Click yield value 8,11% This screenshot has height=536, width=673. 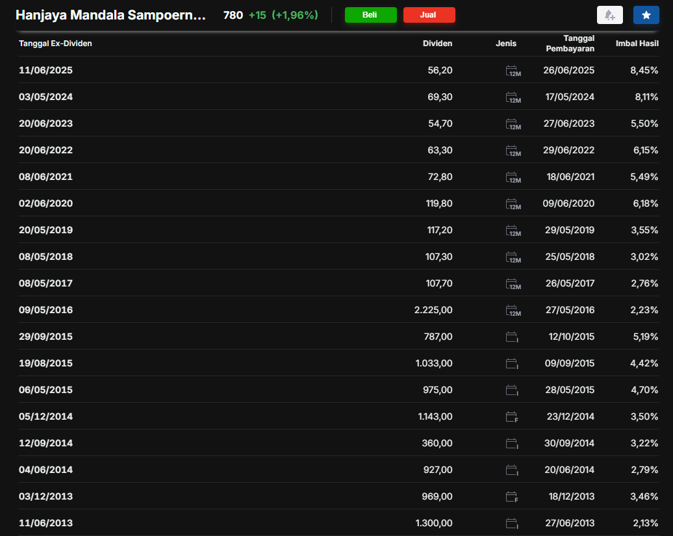tap(646, 97)
